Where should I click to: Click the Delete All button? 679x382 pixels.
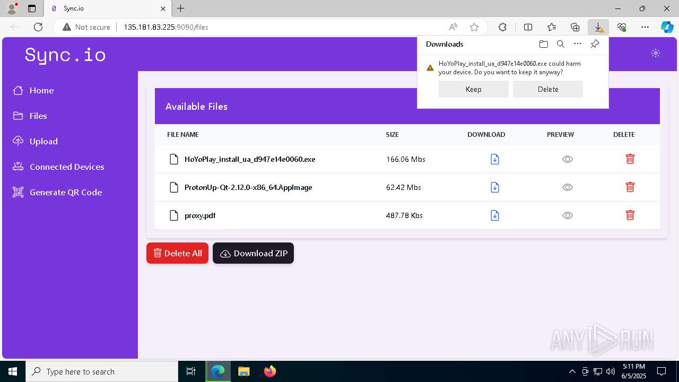(x=177, y=253)
